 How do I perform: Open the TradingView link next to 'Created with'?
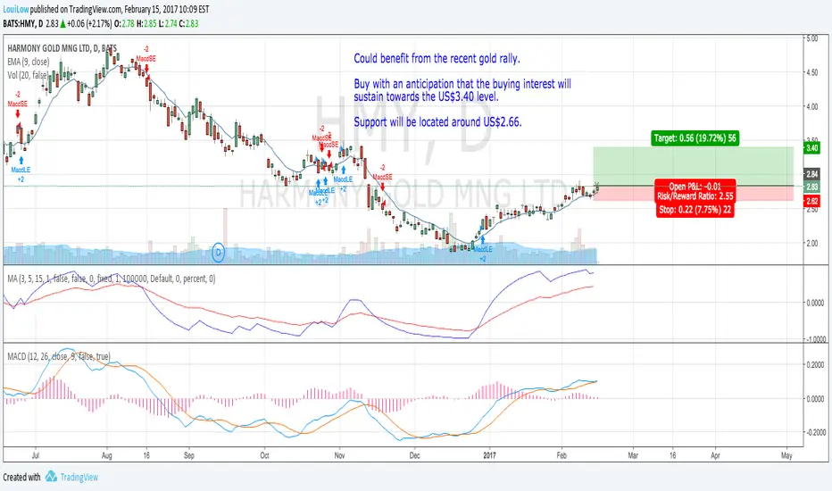tap(79, 478)
